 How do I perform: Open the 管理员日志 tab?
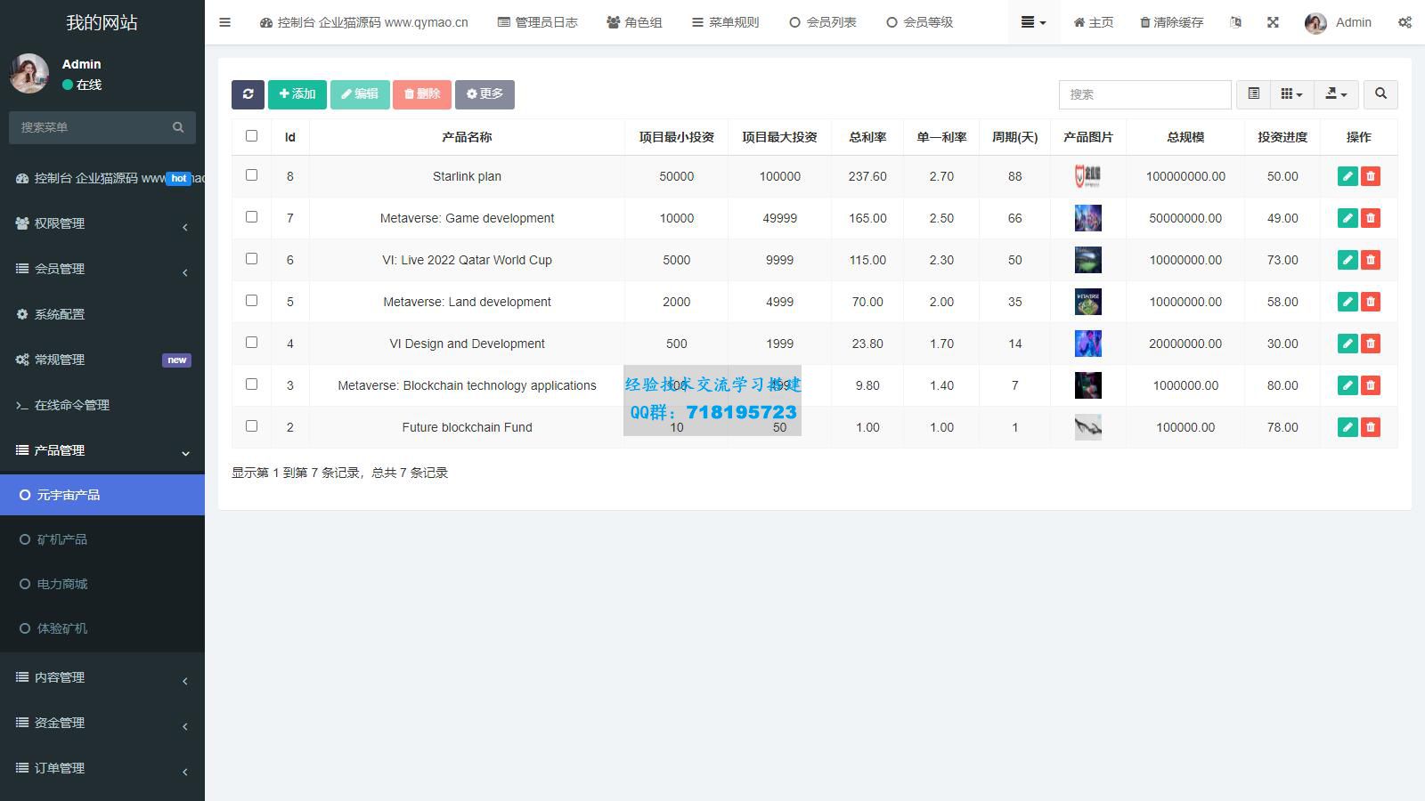(537, 22)
